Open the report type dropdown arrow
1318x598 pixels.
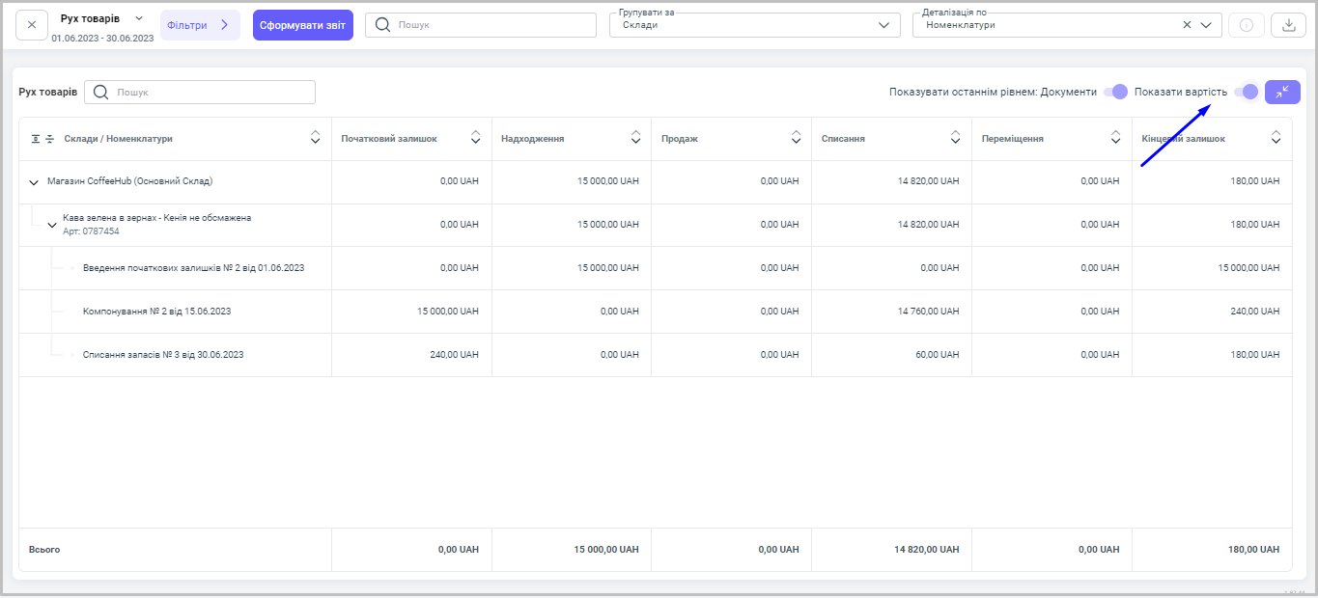(139, 18)
